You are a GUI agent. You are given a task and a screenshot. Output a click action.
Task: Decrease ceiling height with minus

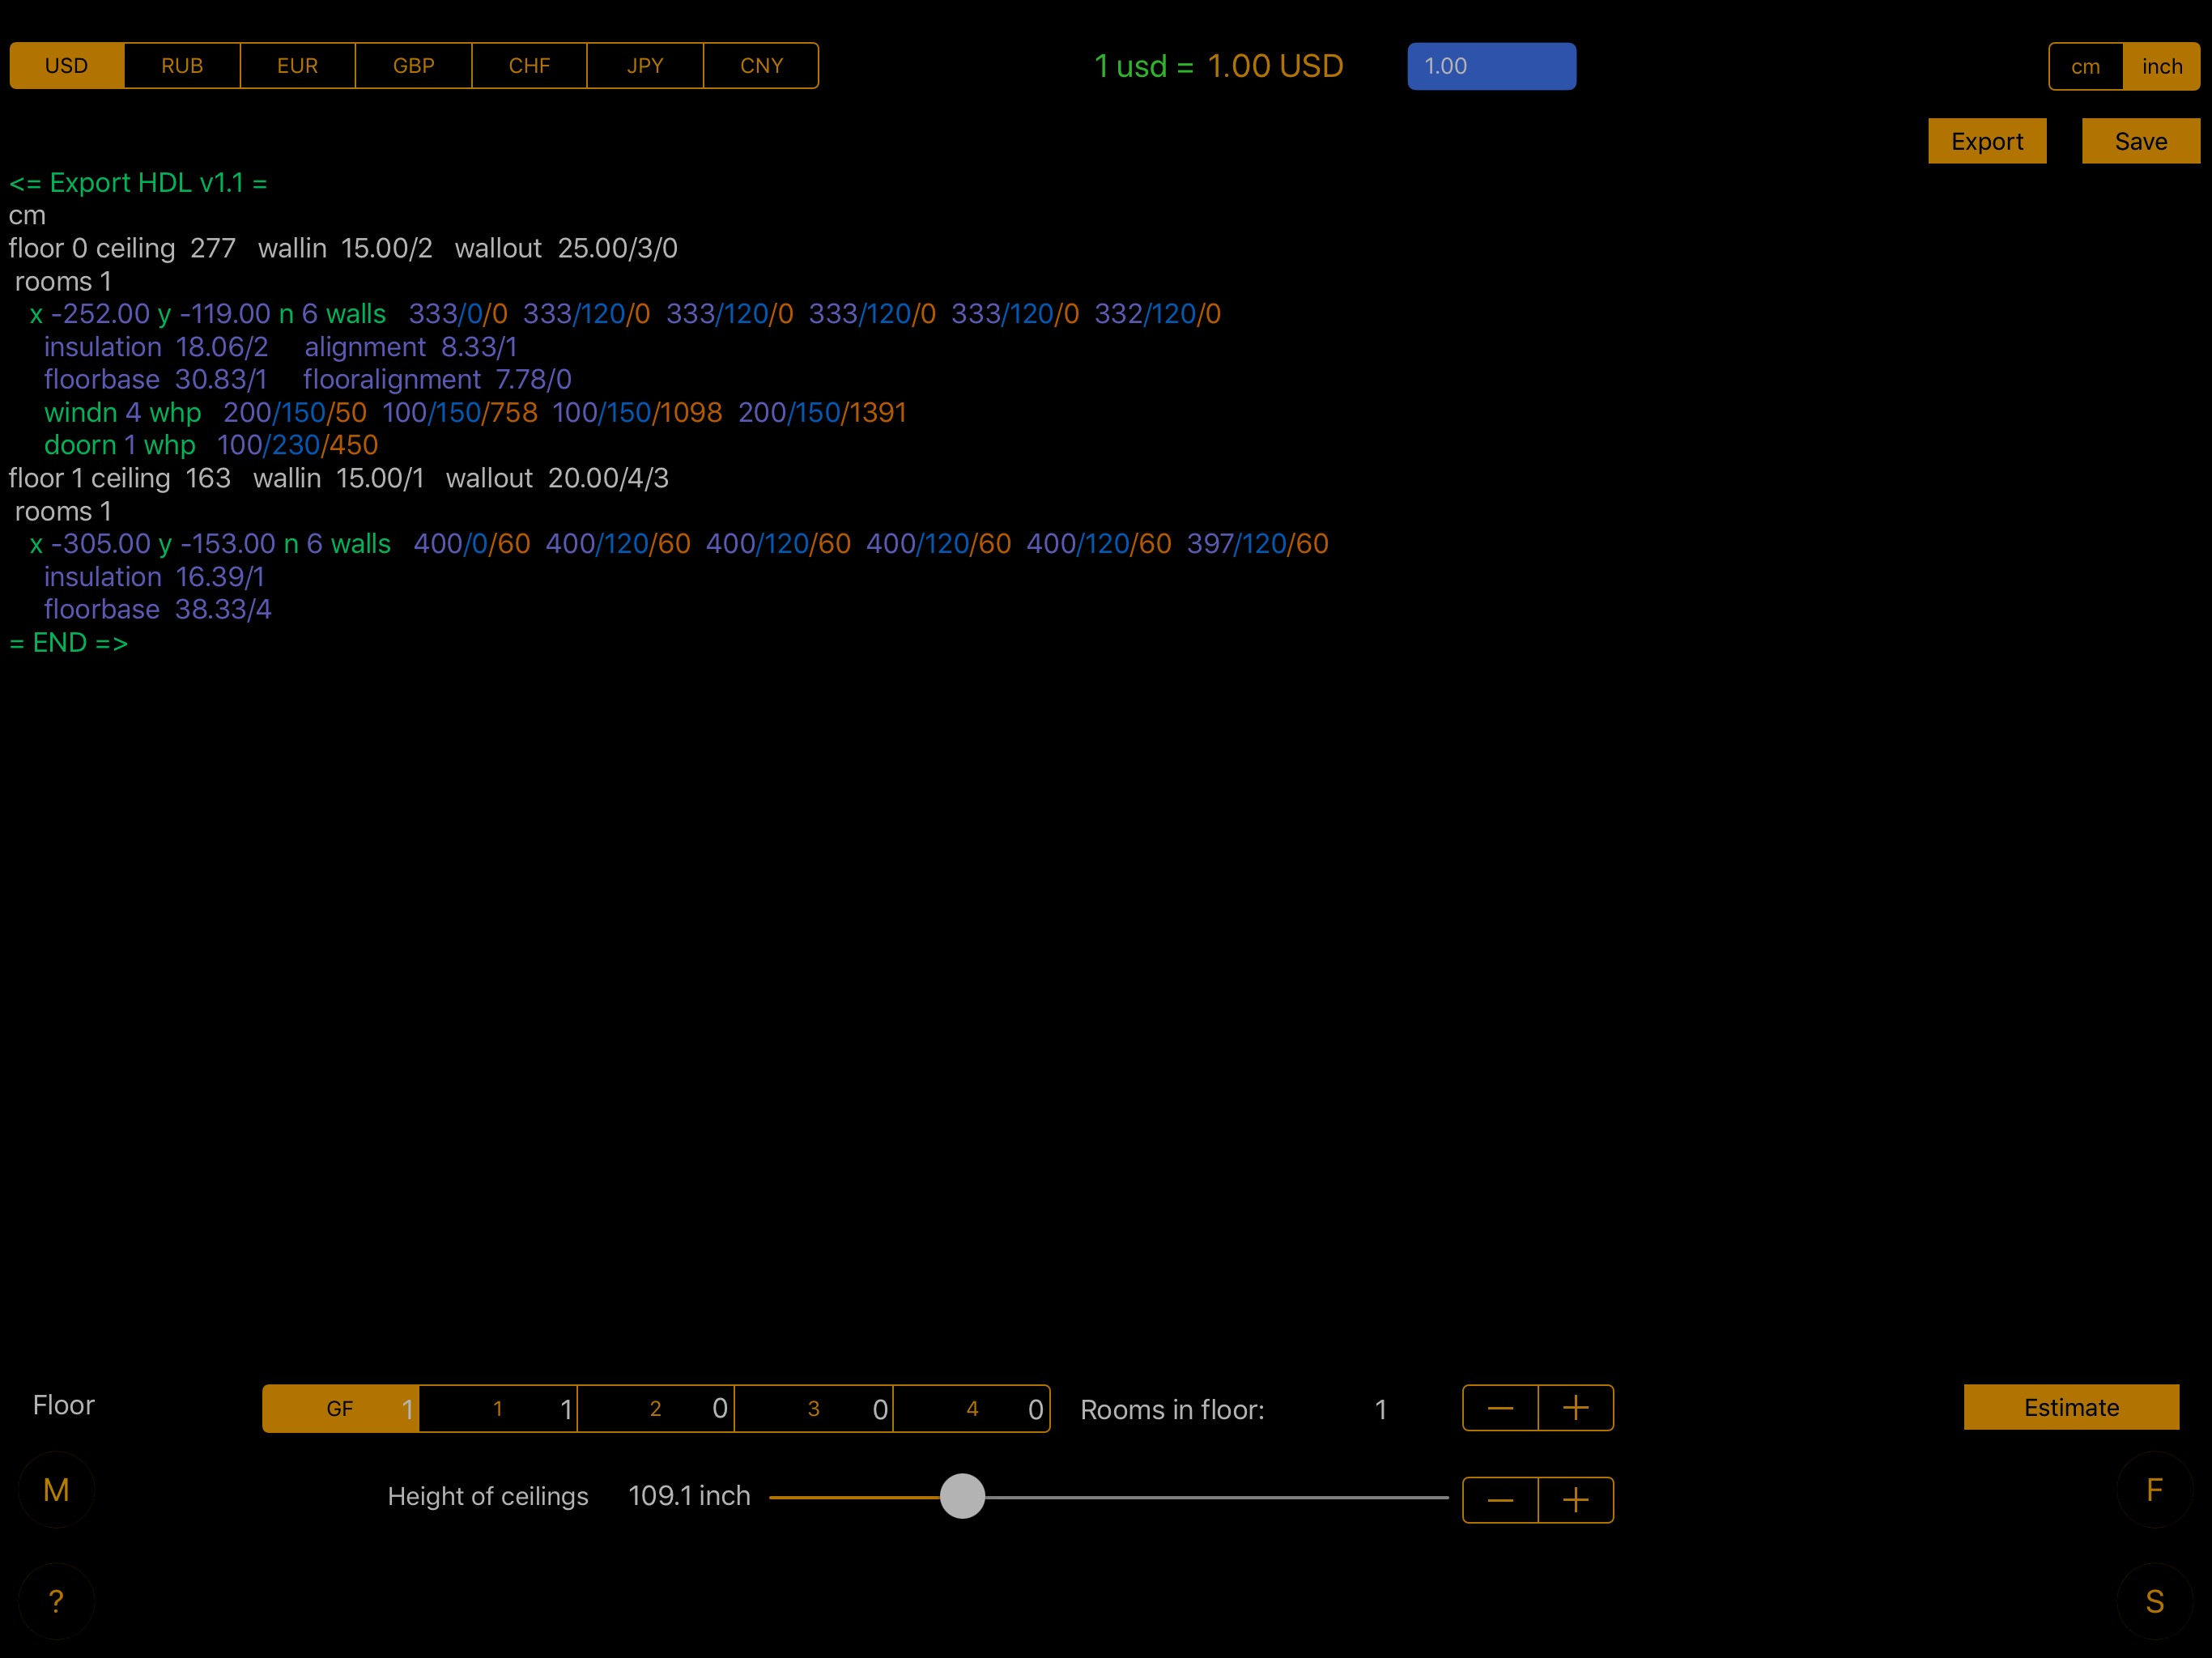pos(1500,1500)
